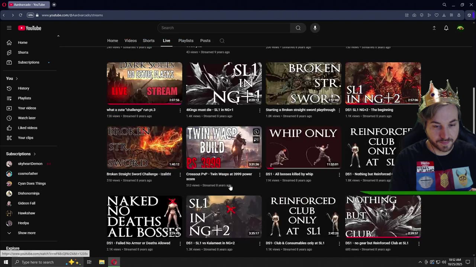Select the channel Live tab
The image size is (476, 267).
pos(166,41)
